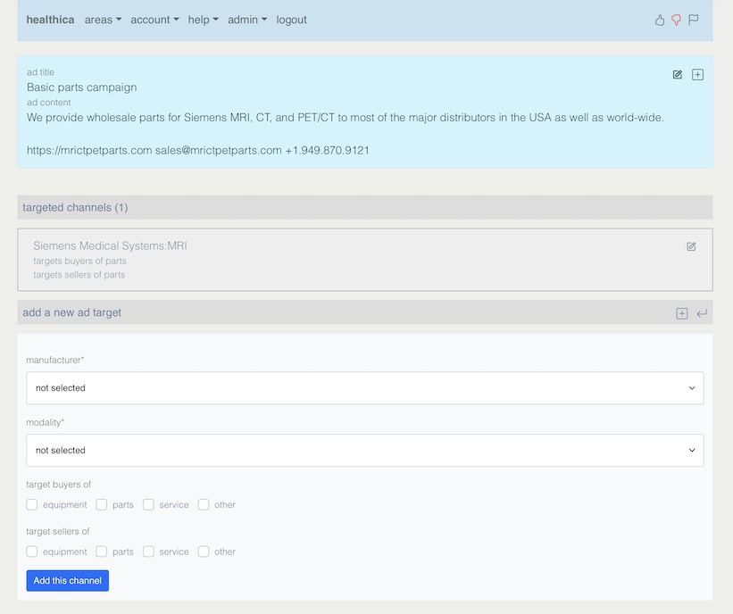Click the flag icon in header
Screen dimensions: 733x614
pyautogui.click(x=694, y=20)
